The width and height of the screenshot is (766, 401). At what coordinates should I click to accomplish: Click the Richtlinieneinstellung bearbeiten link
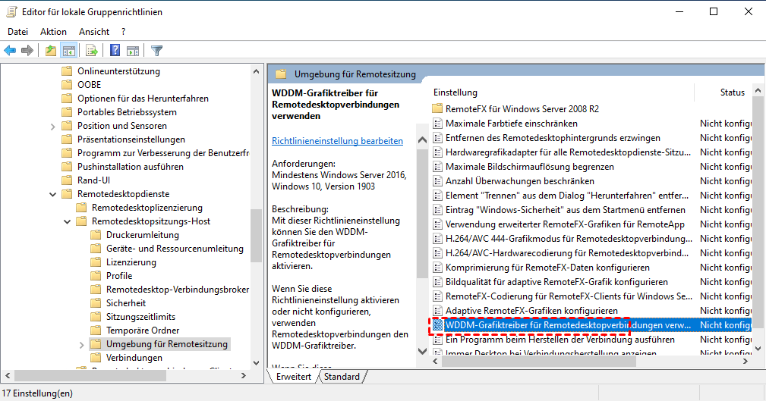pyautogui.click(x=337, y=141)
